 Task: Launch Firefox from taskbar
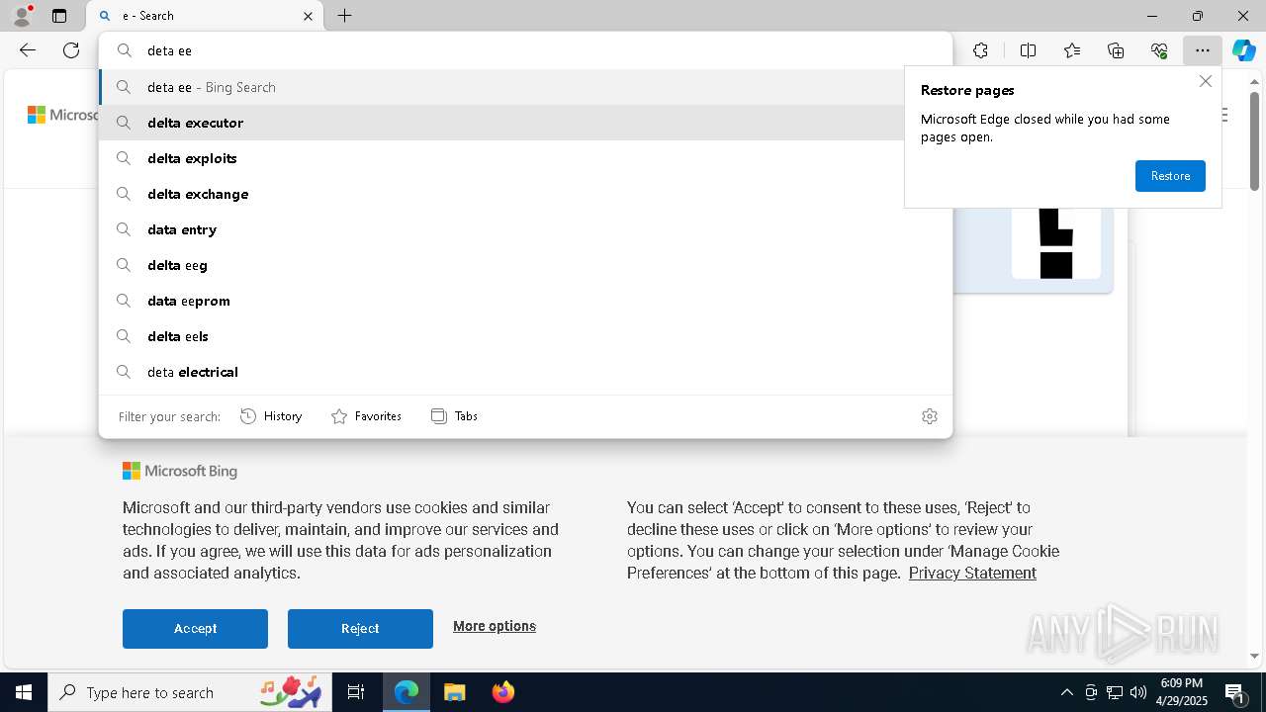coord(503,692)
